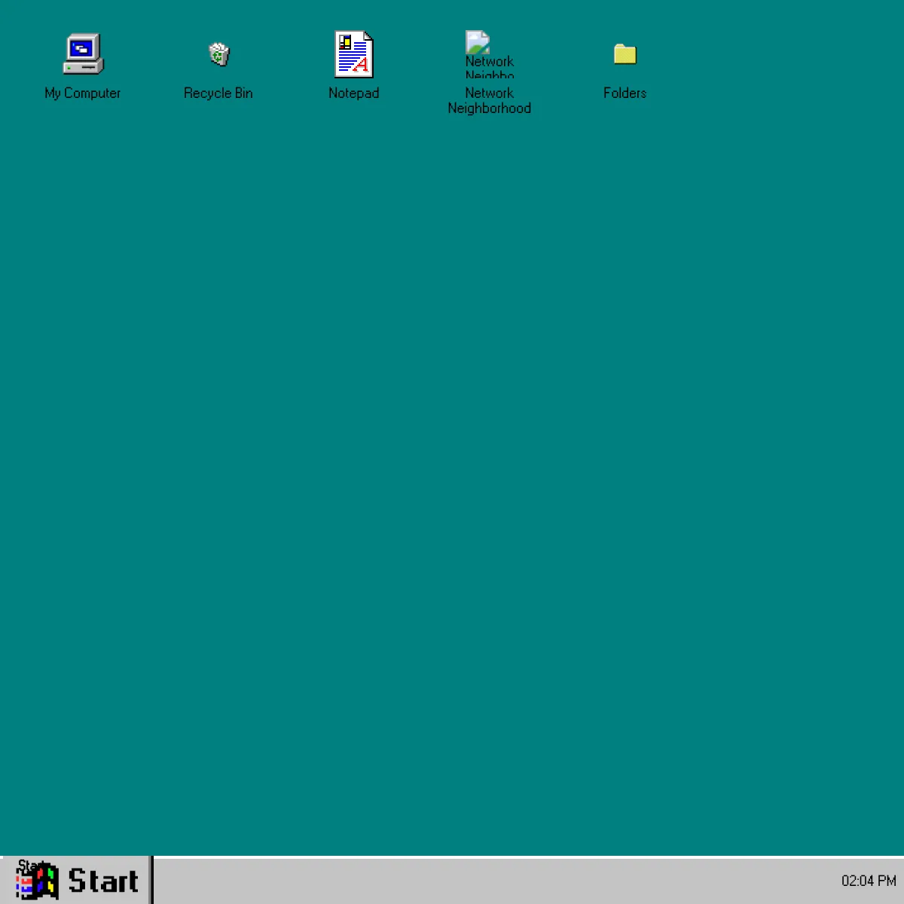The width and height of the screenshot is (904, 904).
Task: Select the Folders desktop icon
Action: [625, 54]
